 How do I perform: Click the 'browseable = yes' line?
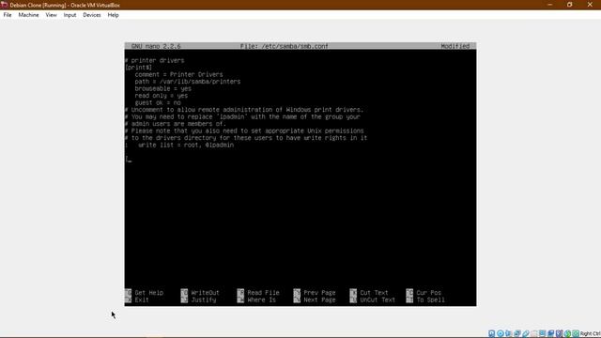point(162,88)
